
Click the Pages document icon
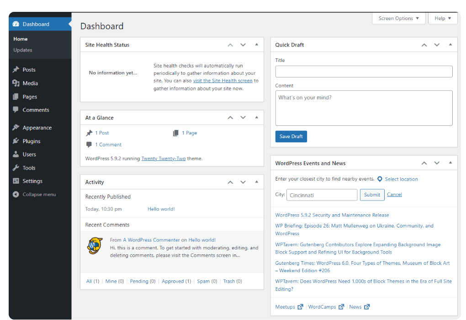pyautogui.click(x=16, y=97)
